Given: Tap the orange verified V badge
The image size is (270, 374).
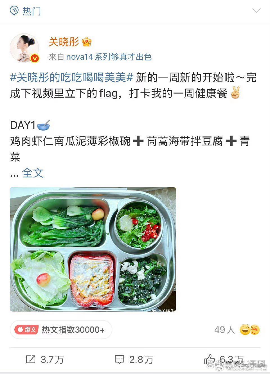Looking at the screenshot, I should tap(35, 58).
